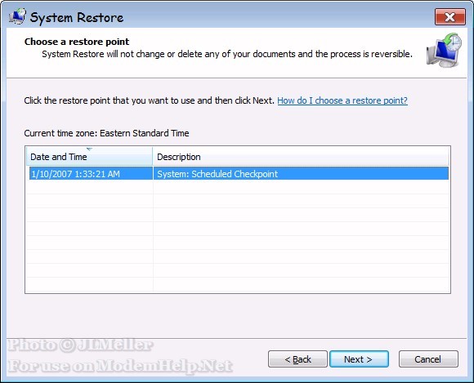The image size is (474, 383).
Task: Click the "System Restore" window title text
Action: [x=77, y=17]
